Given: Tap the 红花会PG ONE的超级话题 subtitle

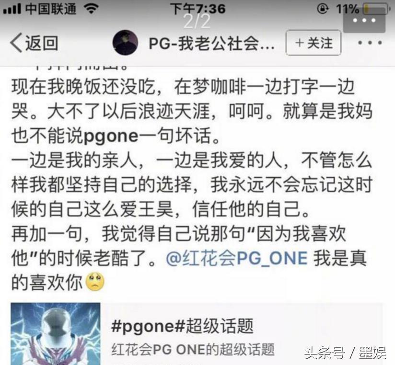Looking at the screenshot, I should (x=193, y=349).
